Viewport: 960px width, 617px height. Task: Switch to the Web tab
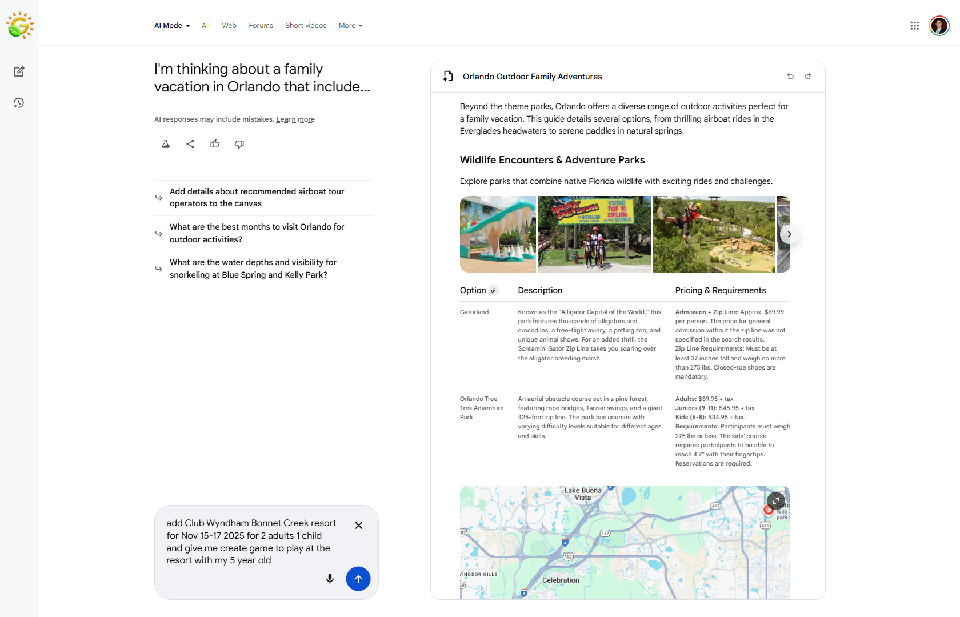coord(229,25)
